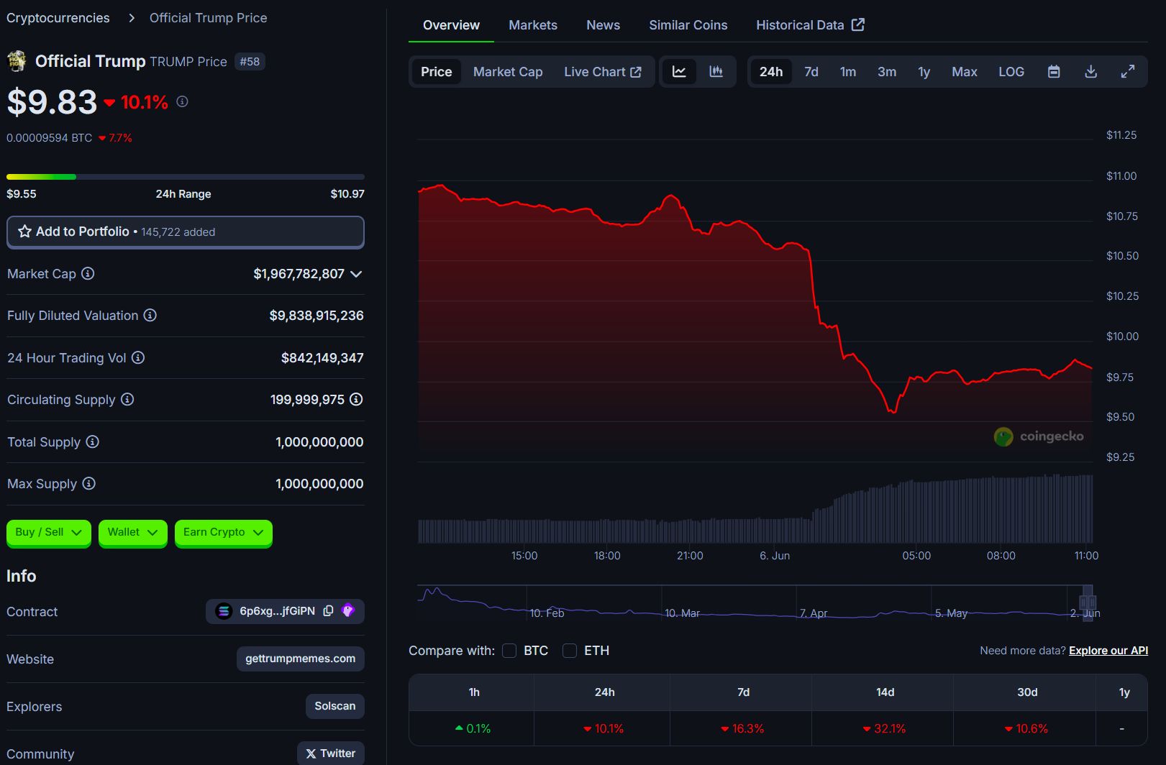The height and width of the screenshot is (765, 1166).
Task: Select the 1m timeframe
Action: click(x=848, y=71)
